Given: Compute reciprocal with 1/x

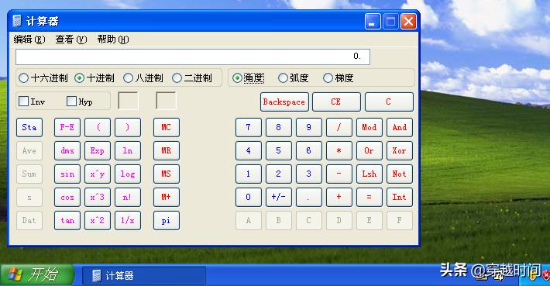Looking at the screenshot, I should tap(128, 220).
